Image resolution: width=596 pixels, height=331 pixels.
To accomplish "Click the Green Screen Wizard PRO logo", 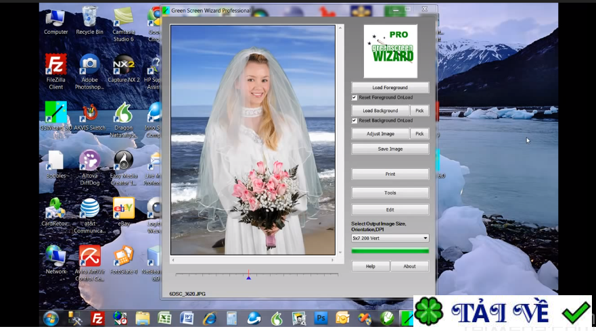I will tap(390, 51).
